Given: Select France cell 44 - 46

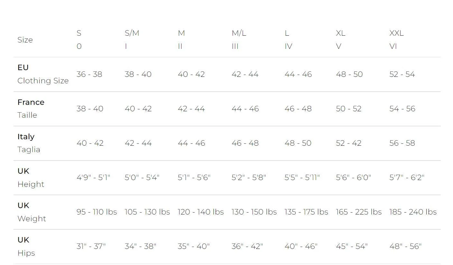Looking at the screenshot, I should tap(245, 109).
